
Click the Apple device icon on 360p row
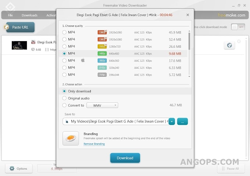83,60
